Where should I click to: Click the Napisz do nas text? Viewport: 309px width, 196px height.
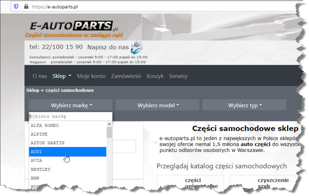108,47
